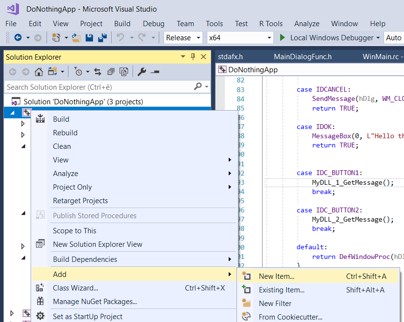The height and width of the screenshot is (322, 404).
Task: Click the Solution Views switcher icon
Action: (x=52, y=72)
